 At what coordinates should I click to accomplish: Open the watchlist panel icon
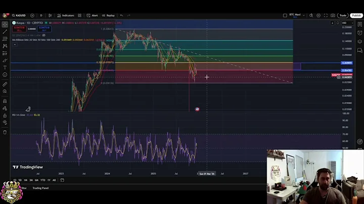click(360, 24)
